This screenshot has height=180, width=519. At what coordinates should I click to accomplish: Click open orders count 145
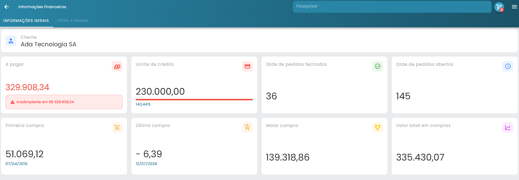click(403, 96)
